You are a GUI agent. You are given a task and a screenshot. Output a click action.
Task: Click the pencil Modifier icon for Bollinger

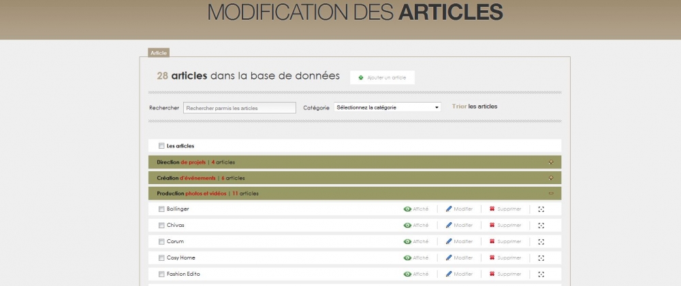449,209
